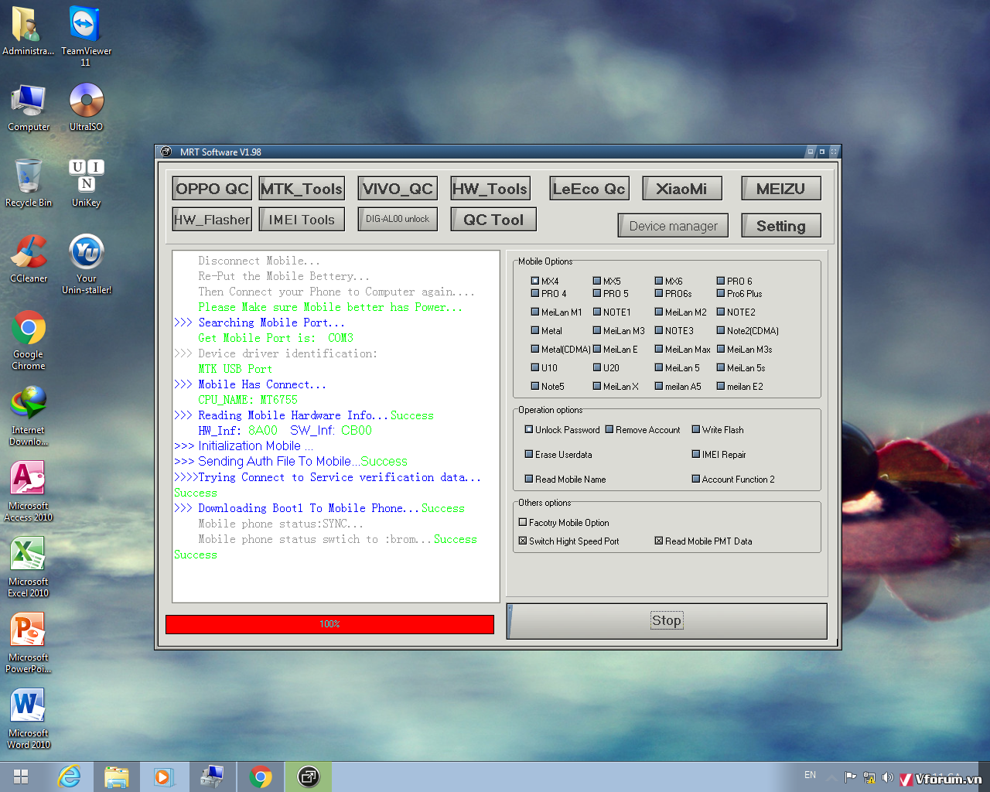This screenshot has height=792, width=990.
Task: Enable the Facotry Mobile Option checkbox
Action: (x=523, y=522)
